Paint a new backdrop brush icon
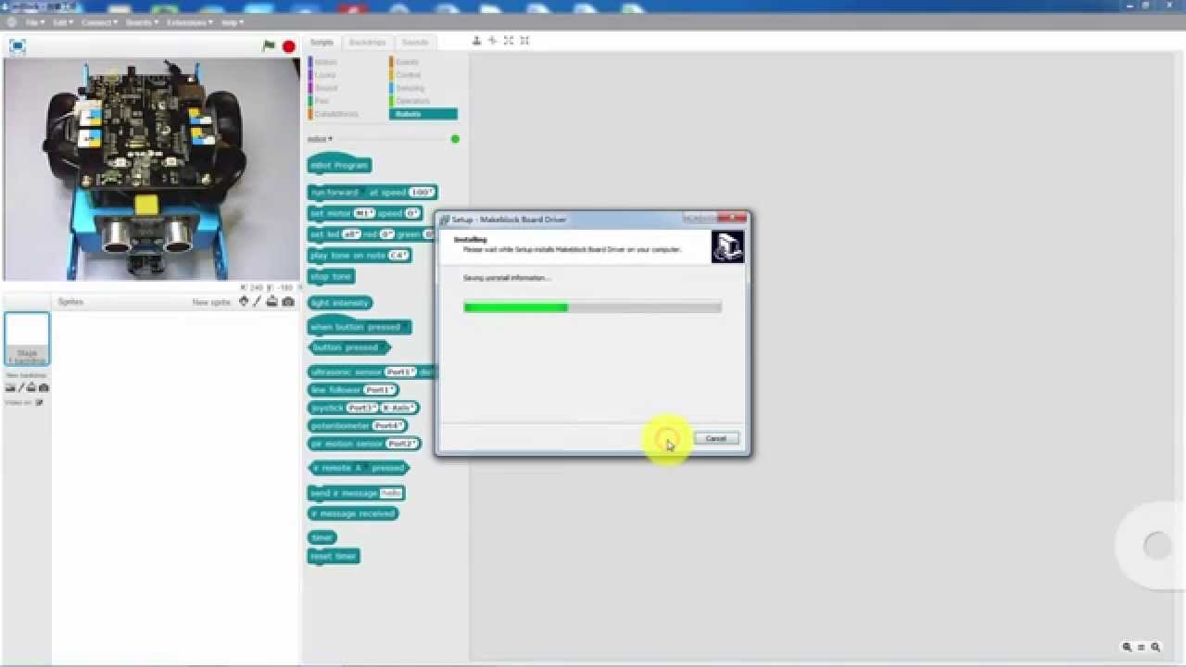The width and height of the screenshot is (1186, 667). (x=21, y=387)
